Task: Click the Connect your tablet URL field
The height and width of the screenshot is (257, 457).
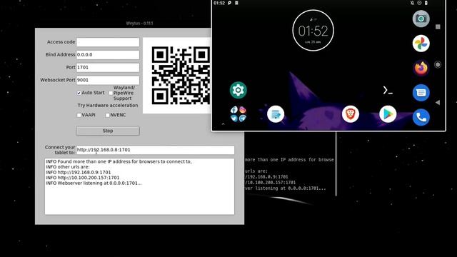Action: [155, 150]
